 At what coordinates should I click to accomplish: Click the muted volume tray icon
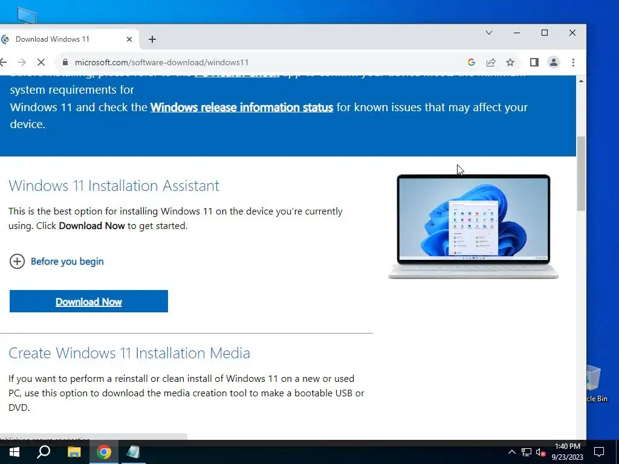pos(540,452)
